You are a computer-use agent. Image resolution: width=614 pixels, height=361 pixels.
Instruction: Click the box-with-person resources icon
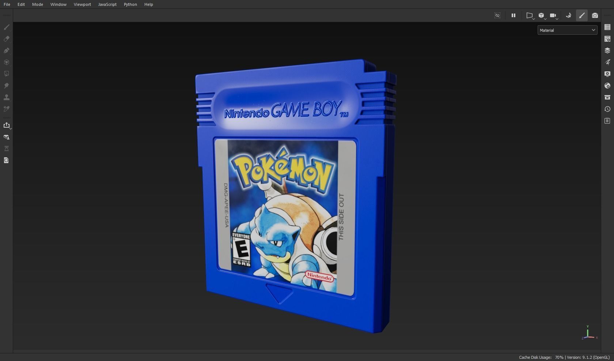7,137
